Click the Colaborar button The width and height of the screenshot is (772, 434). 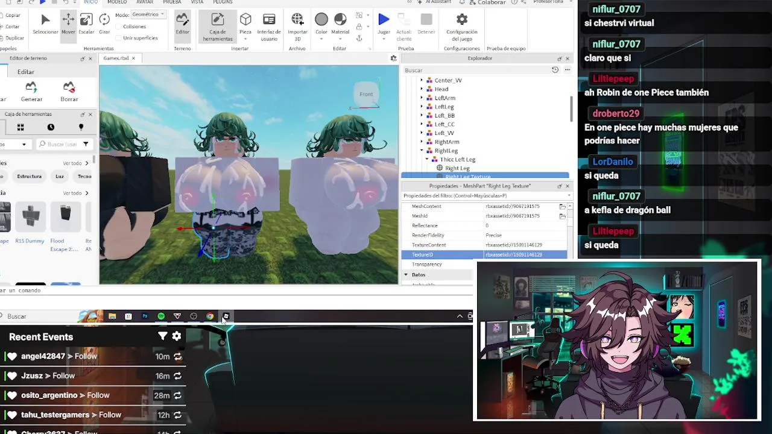487,2
